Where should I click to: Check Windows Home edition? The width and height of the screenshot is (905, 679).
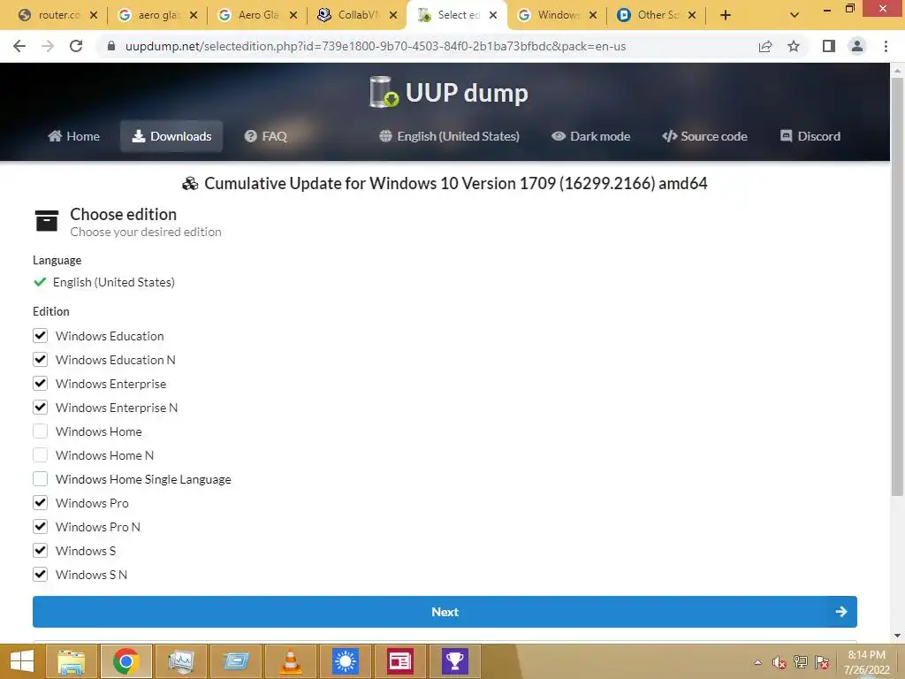coord(40,431)
